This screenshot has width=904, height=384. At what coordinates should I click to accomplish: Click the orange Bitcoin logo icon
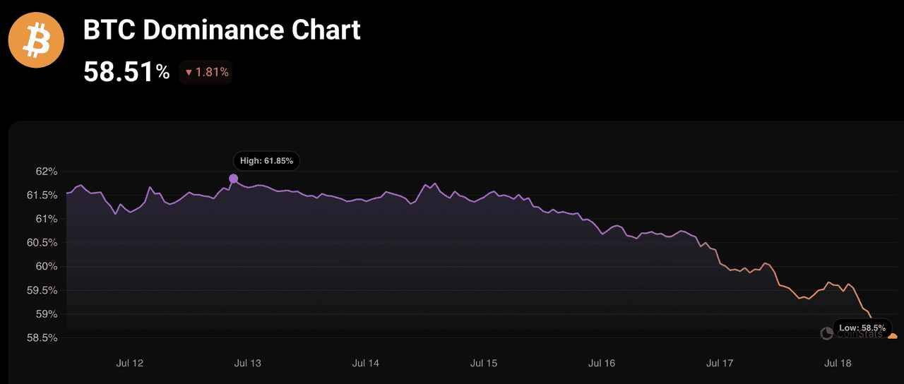(36, 41)
